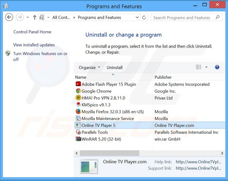Select the KMSpico v9.1.3 entry
The width and height of the screenshot is (228, 181).
tap(96, 105)
